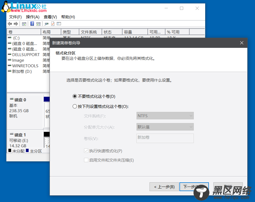
Task: Click the drive icon beside WINRETOOLS volume
Action: [10, 65]
